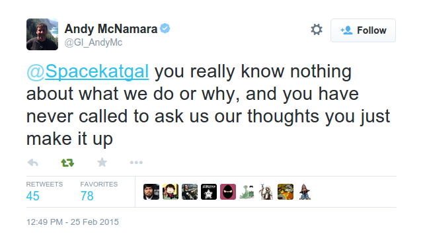Favorite the tweet with star icon
Image resolution: width=423 pixels, height=248 pixels.
102,163
